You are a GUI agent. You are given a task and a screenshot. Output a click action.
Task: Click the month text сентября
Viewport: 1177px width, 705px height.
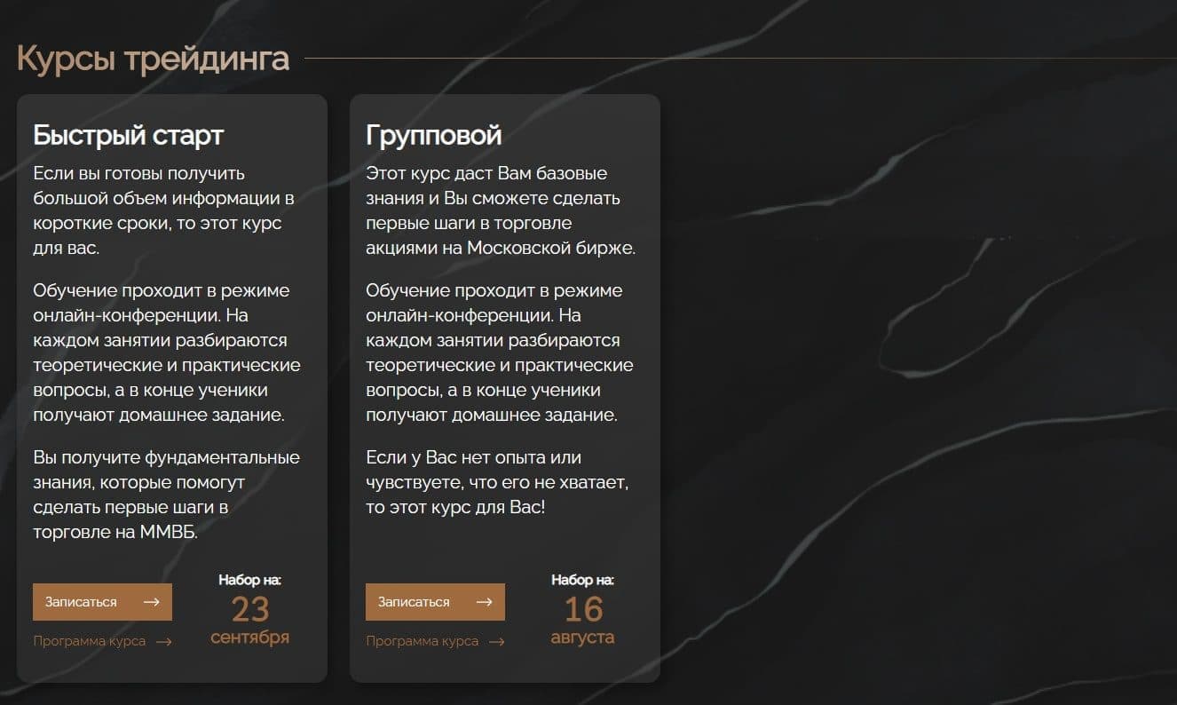pos(250,638)
